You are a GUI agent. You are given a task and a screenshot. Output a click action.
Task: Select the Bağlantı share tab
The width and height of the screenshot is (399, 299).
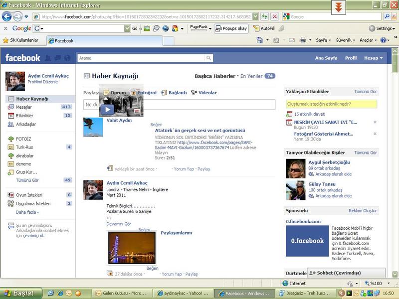click(174, 93)
